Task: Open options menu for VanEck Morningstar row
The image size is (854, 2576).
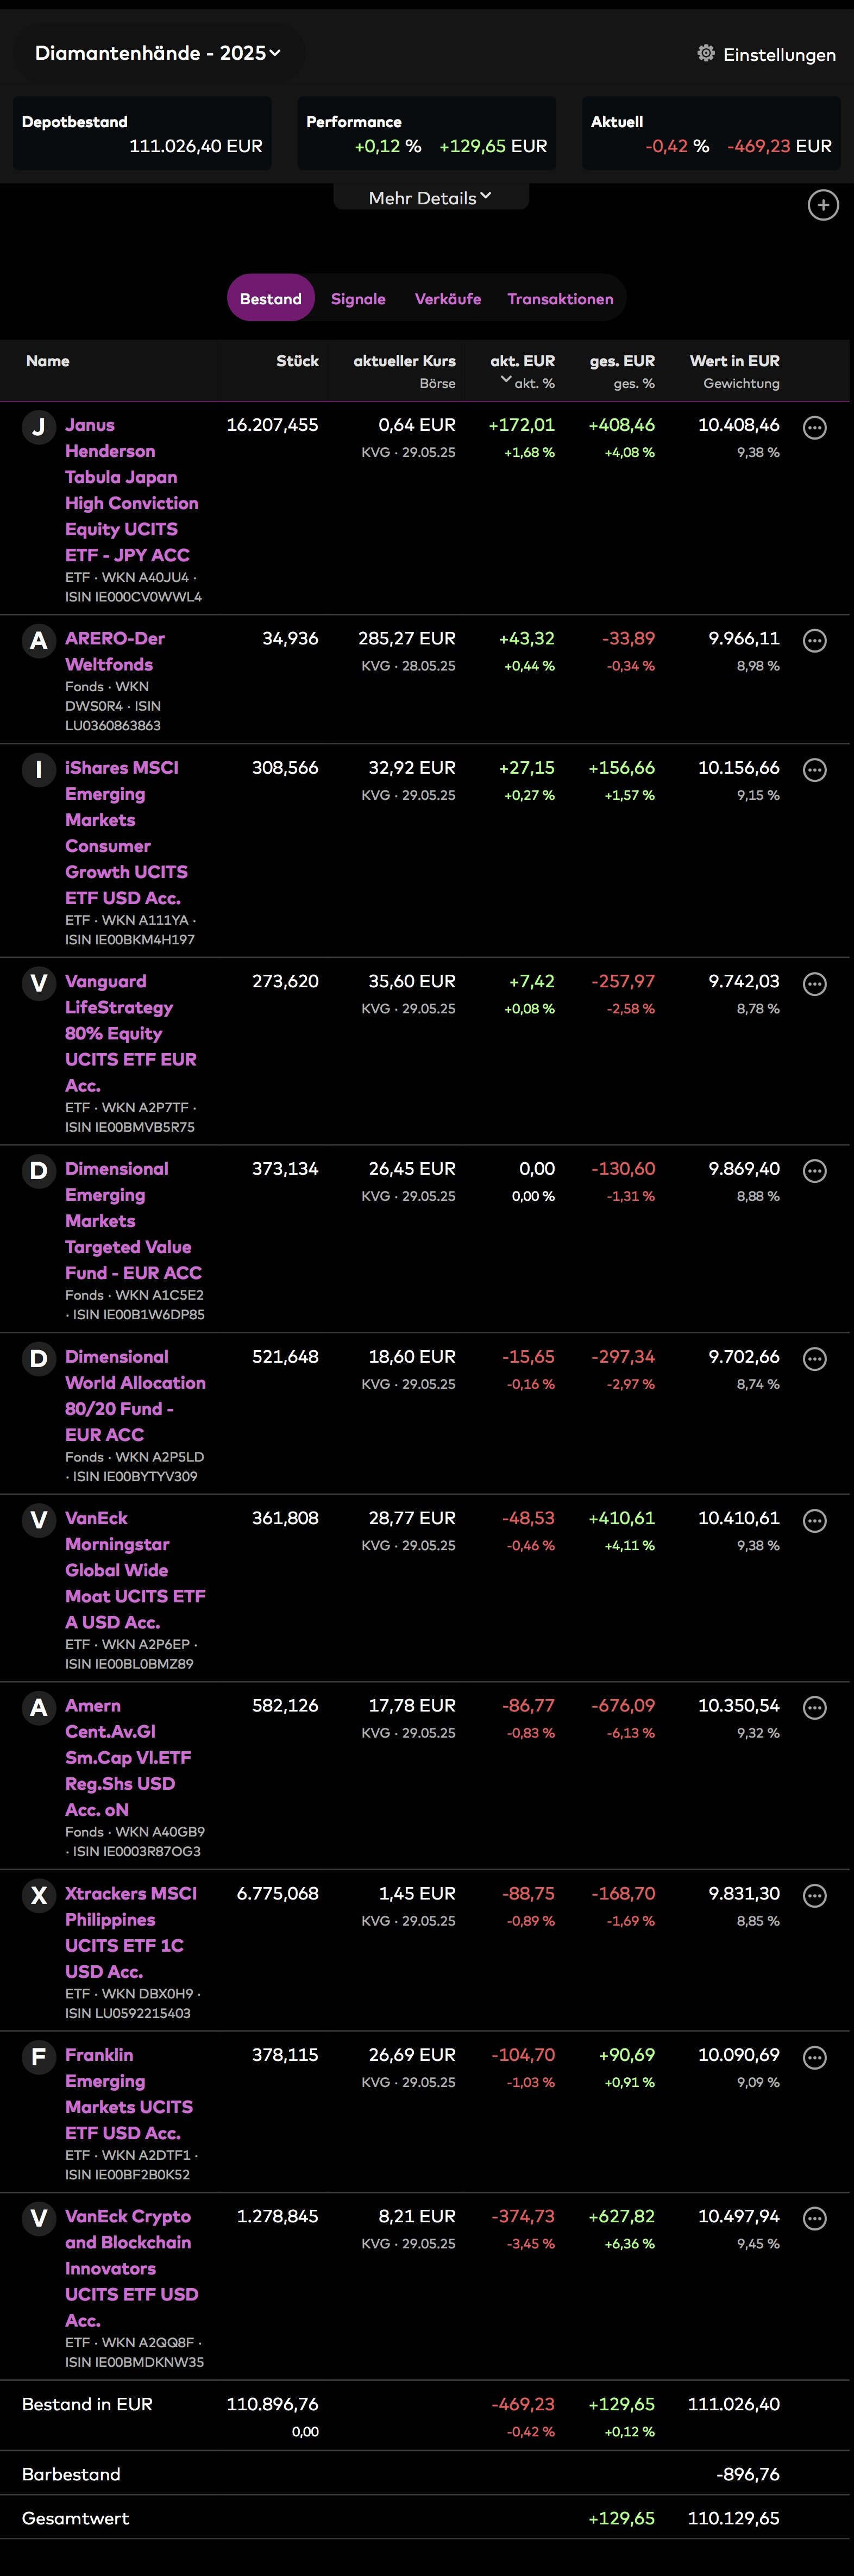Action: (x=815, y=1521)
